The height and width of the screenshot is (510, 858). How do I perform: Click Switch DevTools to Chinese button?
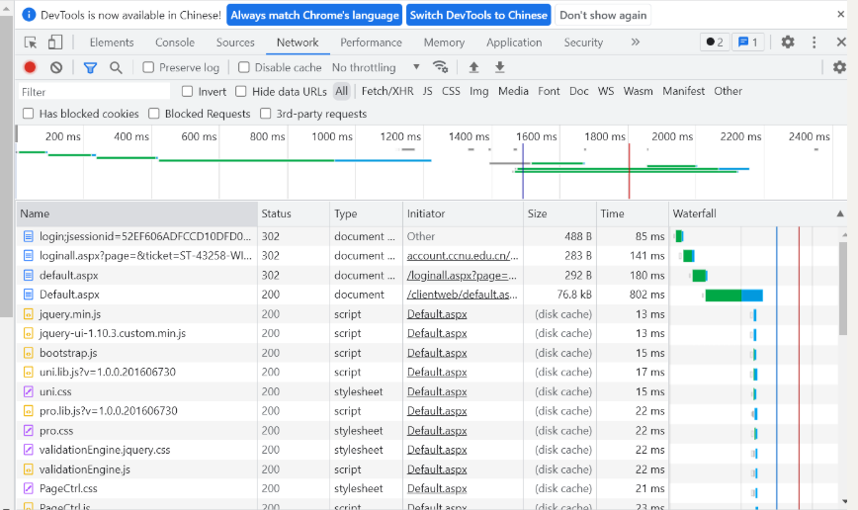coord(478,15)
